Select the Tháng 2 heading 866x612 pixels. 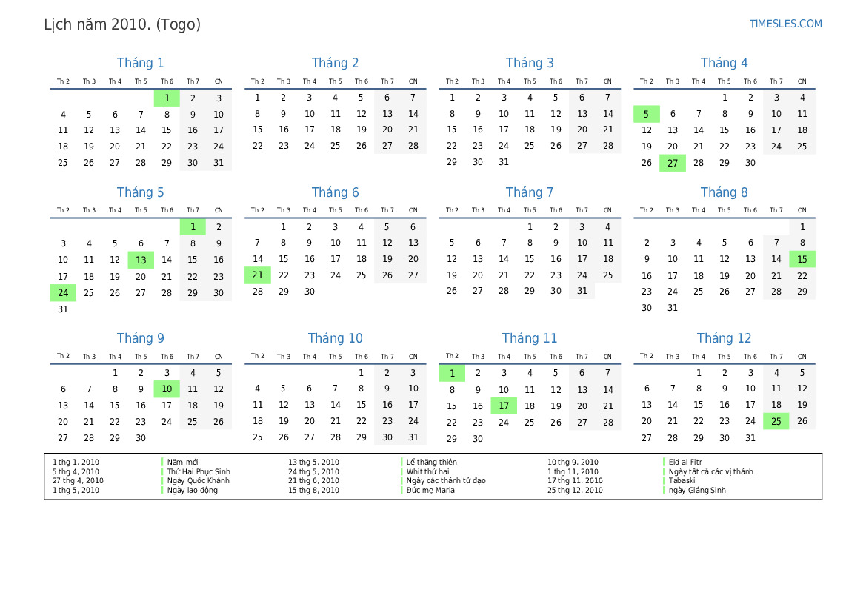(x=335, y=63)
